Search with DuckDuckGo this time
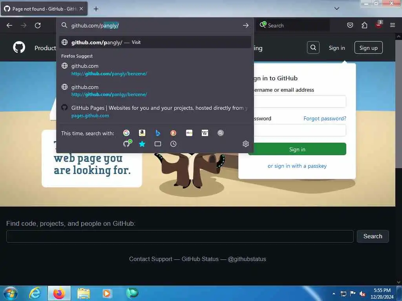This screenshot has width=402, height=301. point(173,133)
